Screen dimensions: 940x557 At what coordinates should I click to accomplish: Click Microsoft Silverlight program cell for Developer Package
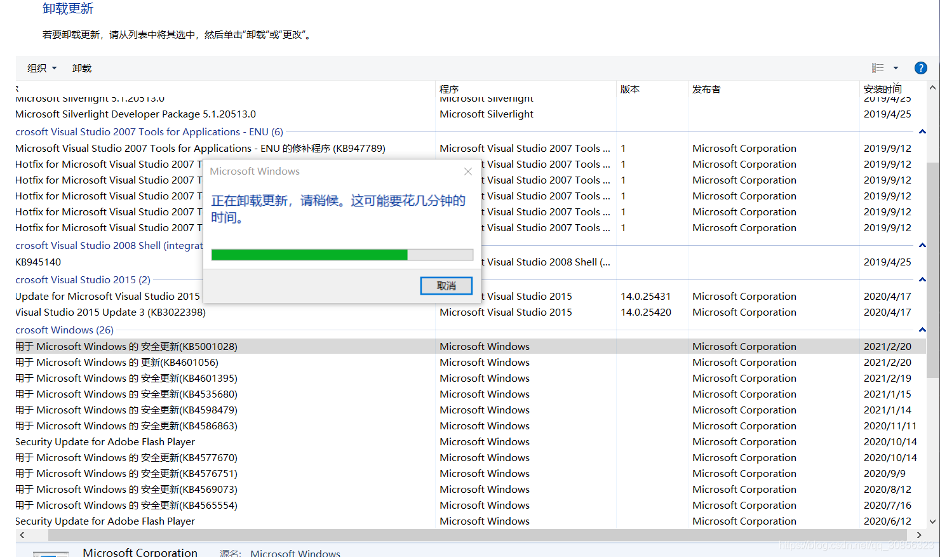click(x=487, y=114)
